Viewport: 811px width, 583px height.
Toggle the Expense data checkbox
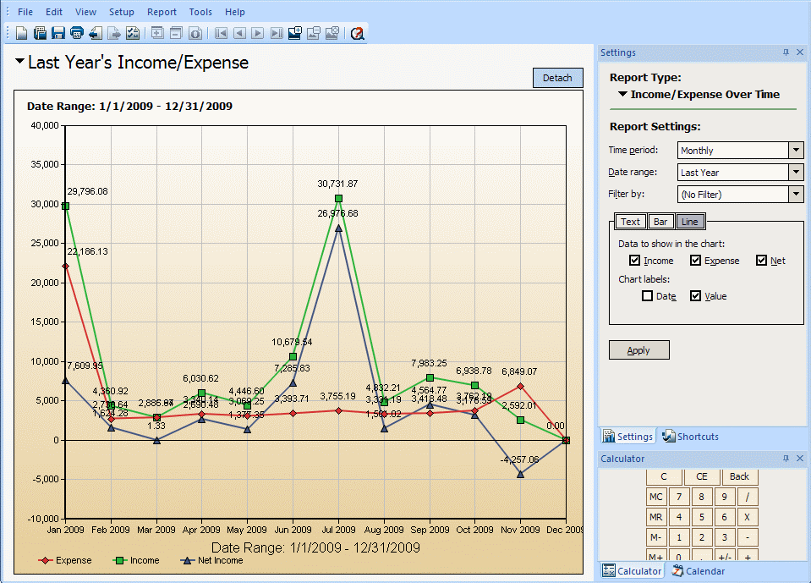coord(696,261)
